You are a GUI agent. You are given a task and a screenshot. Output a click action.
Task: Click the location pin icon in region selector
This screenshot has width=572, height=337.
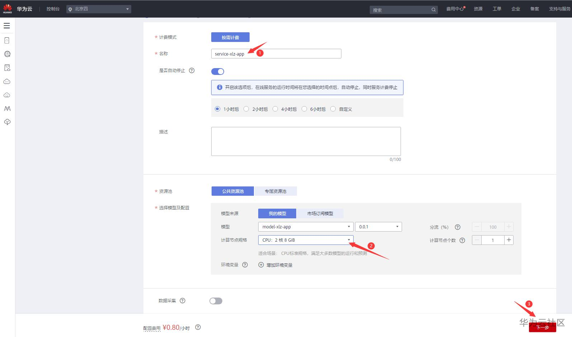click(70, 9)
